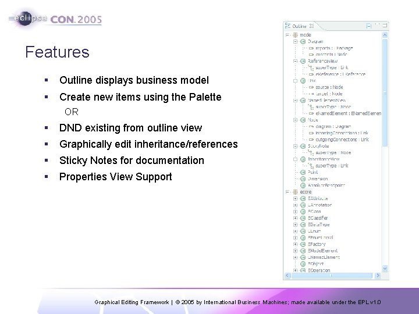Click the horizontal scrollbar right arrow
The height and width of the screenshot is (314, 419).
pyautogui.click(x=378, y=275)
